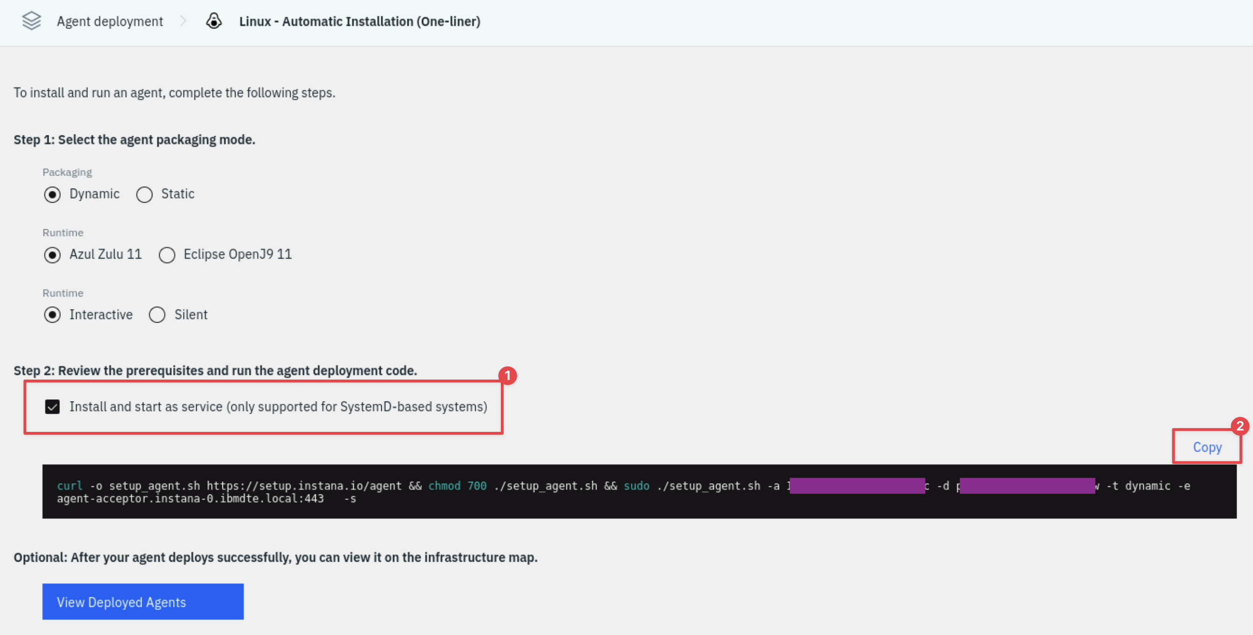Click agent-acceptor.instana-0.ibmdte.local:443 text

[190, 499]
